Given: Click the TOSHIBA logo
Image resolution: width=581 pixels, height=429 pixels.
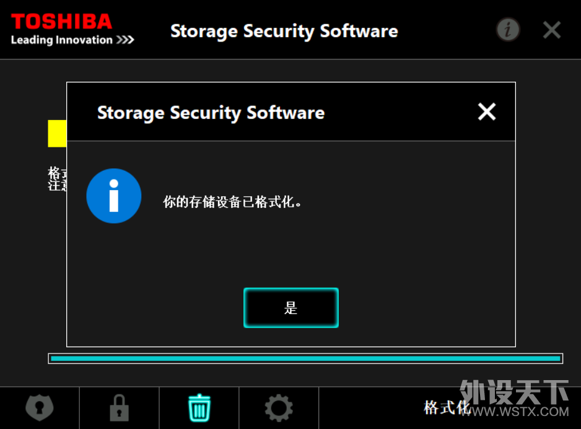Looking at the screenshot, I should point(61,22).
